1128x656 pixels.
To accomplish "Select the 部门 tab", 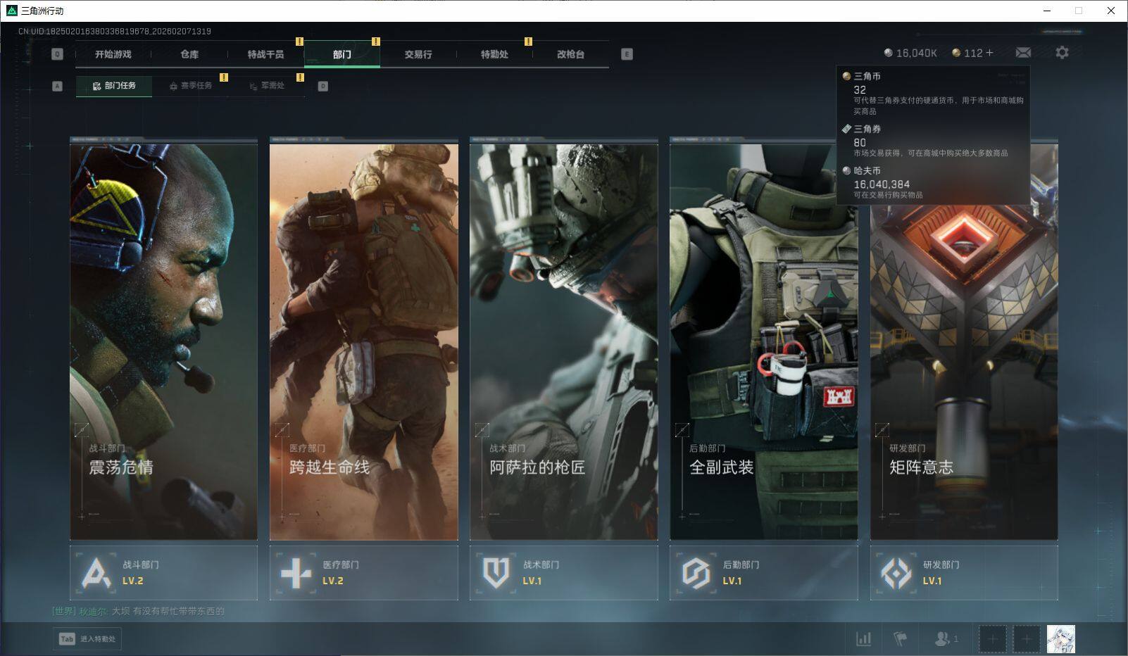I will [x=342, y=54].
